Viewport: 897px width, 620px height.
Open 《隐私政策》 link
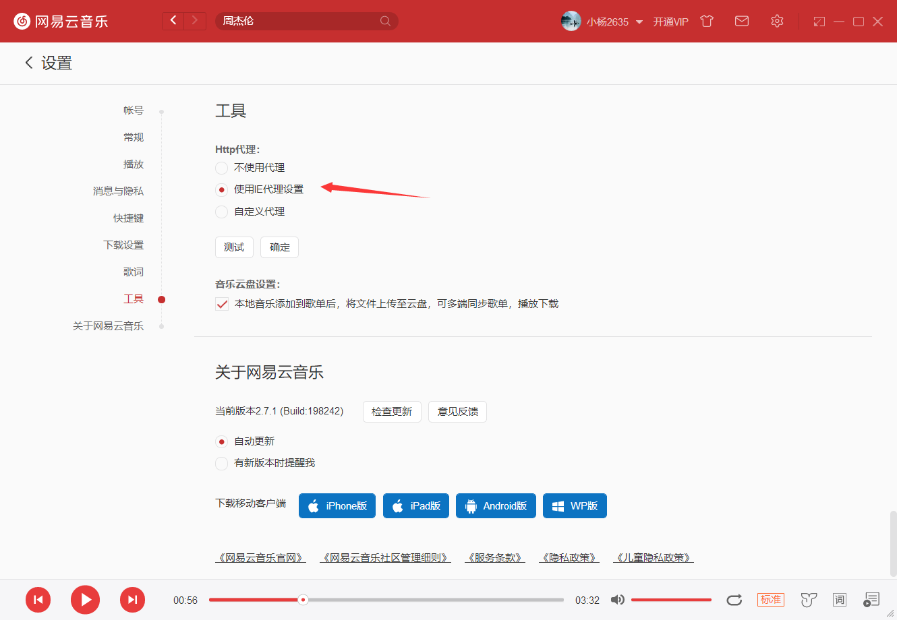coord(569,558)
